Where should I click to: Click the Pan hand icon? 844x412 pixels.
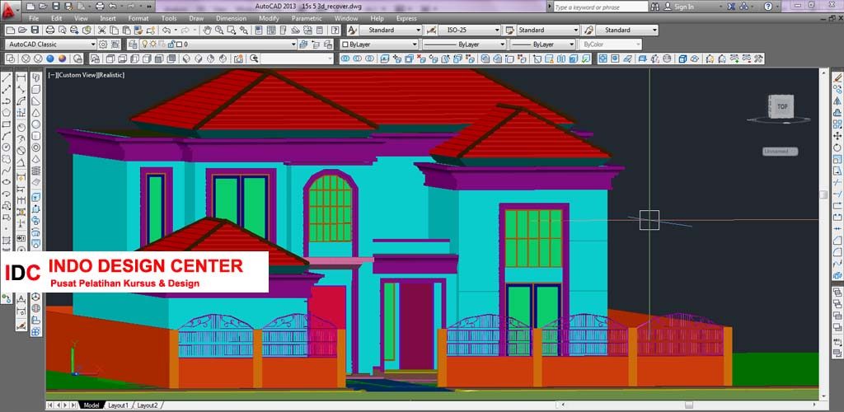pyautogui.click(x=208, y=30)
